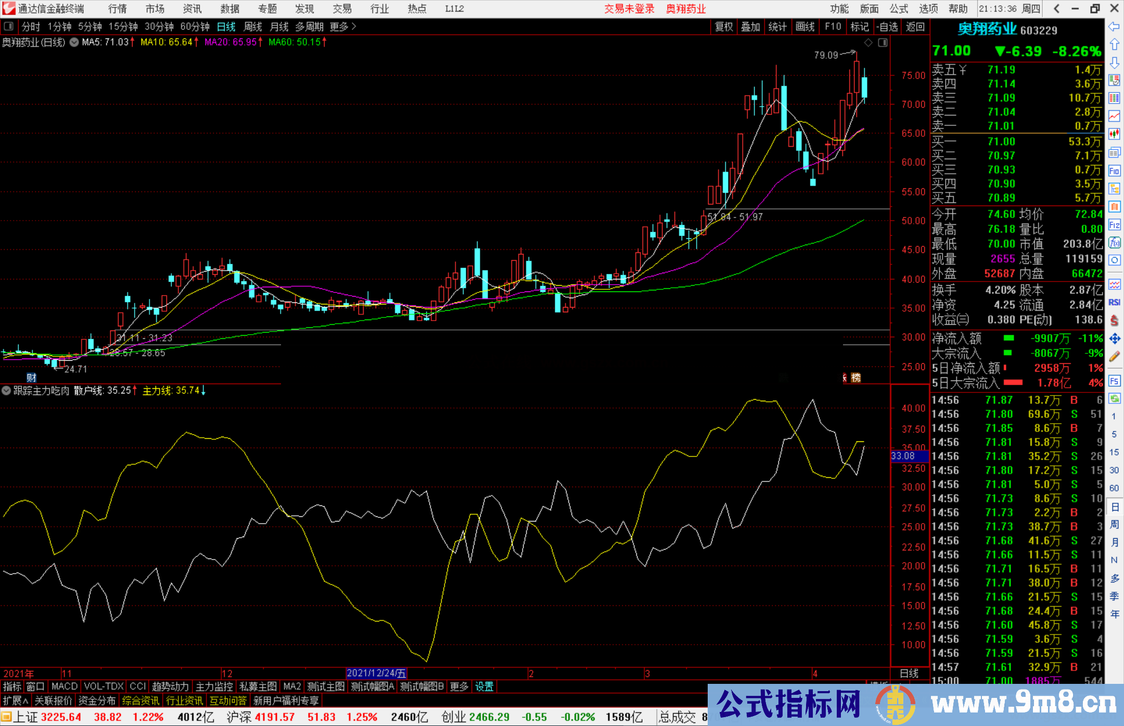The width and height of the screenshot is (1124, 726).
Task: Open the 更多 indicator list in bottom bar
Action: tap(459, 687)
